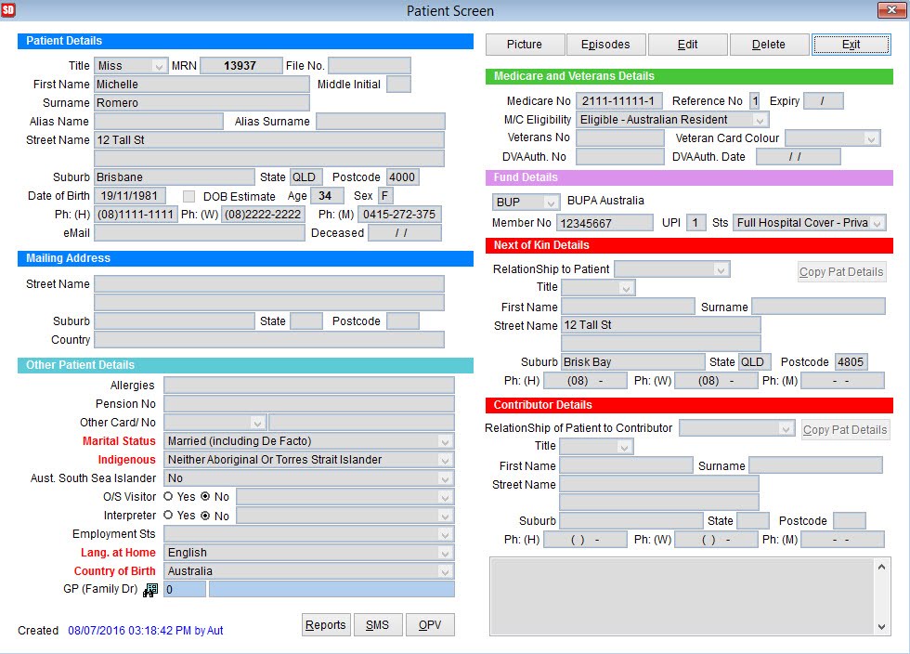
Task: Click the Pension No field
Action: click(308, 404)
